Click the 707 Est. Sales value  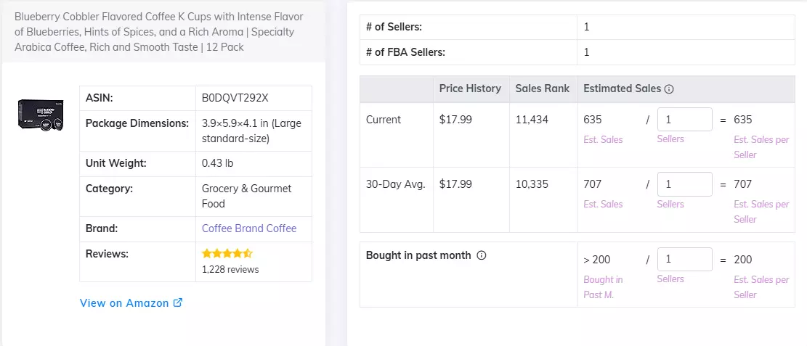coord(593,184)
